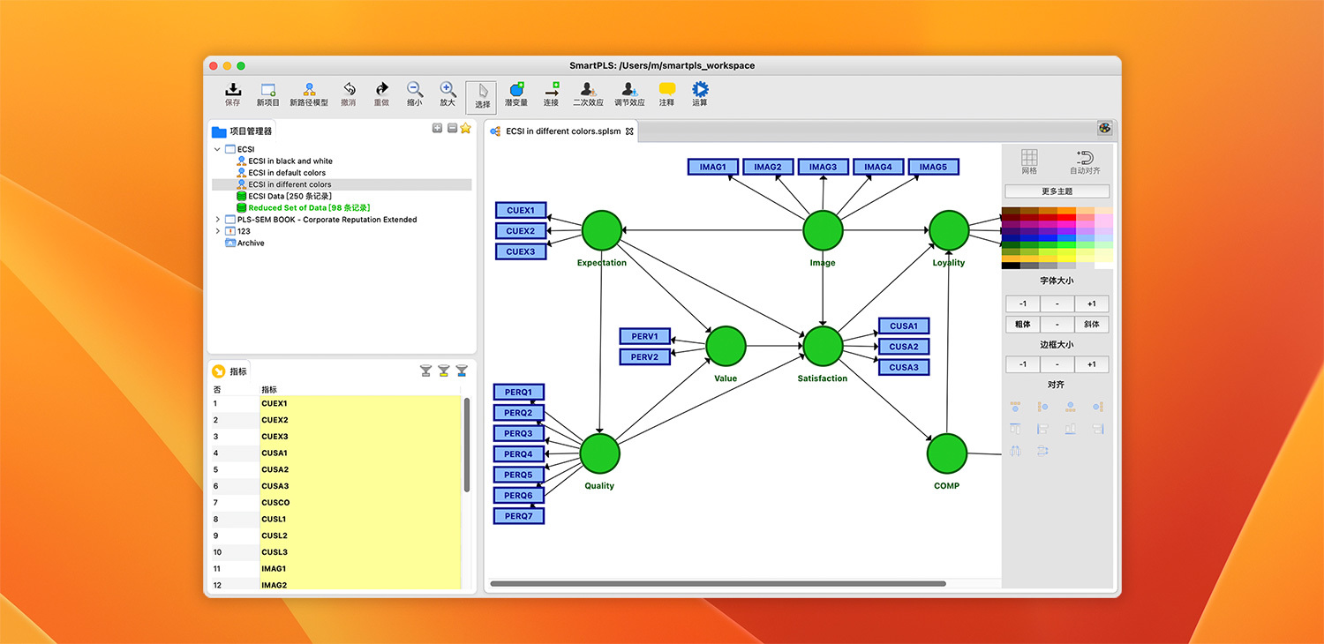Create a new path model via 新路径模型 icon
Image resolution: width=1324 pixels, height=644 pixels.
(309, 93)
